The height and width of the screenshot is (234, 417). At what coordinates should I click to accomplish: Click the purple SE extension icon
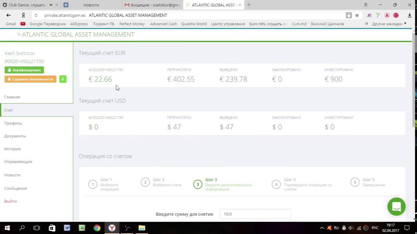(x=369, y=15)
